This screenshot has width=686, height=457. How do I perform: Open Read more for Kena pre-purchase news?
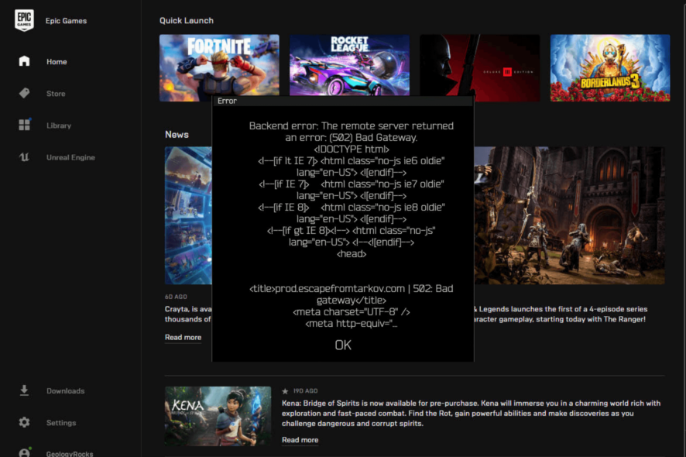[300, 440]
